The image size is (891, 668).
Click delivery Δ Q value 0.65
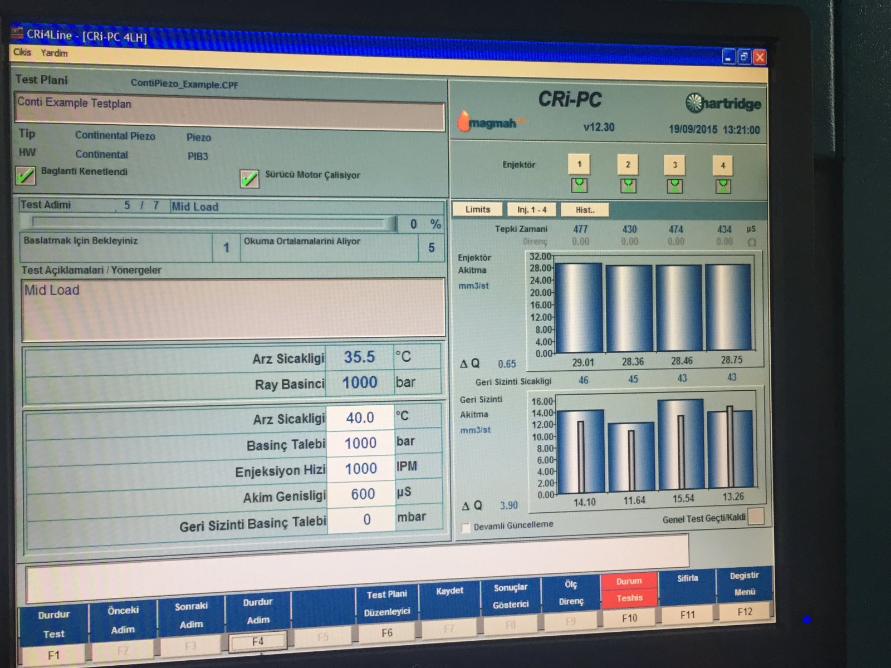coord(507,364)
